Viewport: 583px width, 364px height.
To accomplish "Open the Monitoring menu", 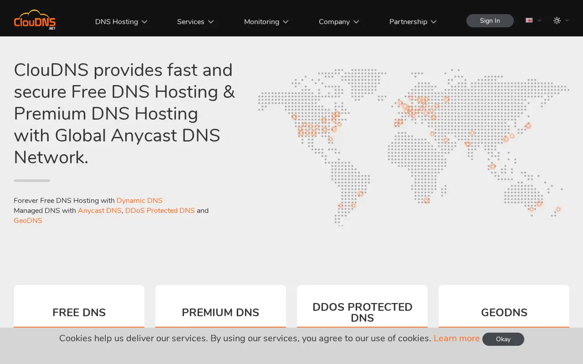I will click(266, 21).
